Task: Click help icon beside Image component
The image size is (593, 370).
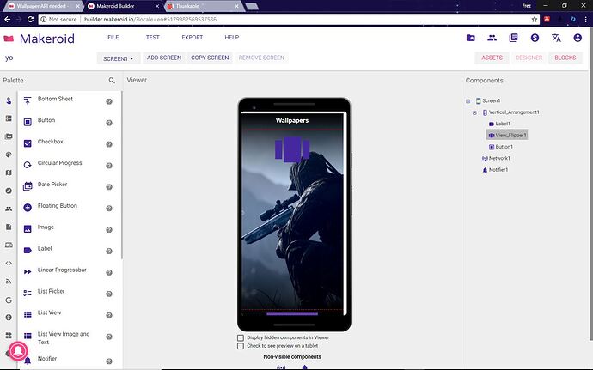Action: coord(109,230)
